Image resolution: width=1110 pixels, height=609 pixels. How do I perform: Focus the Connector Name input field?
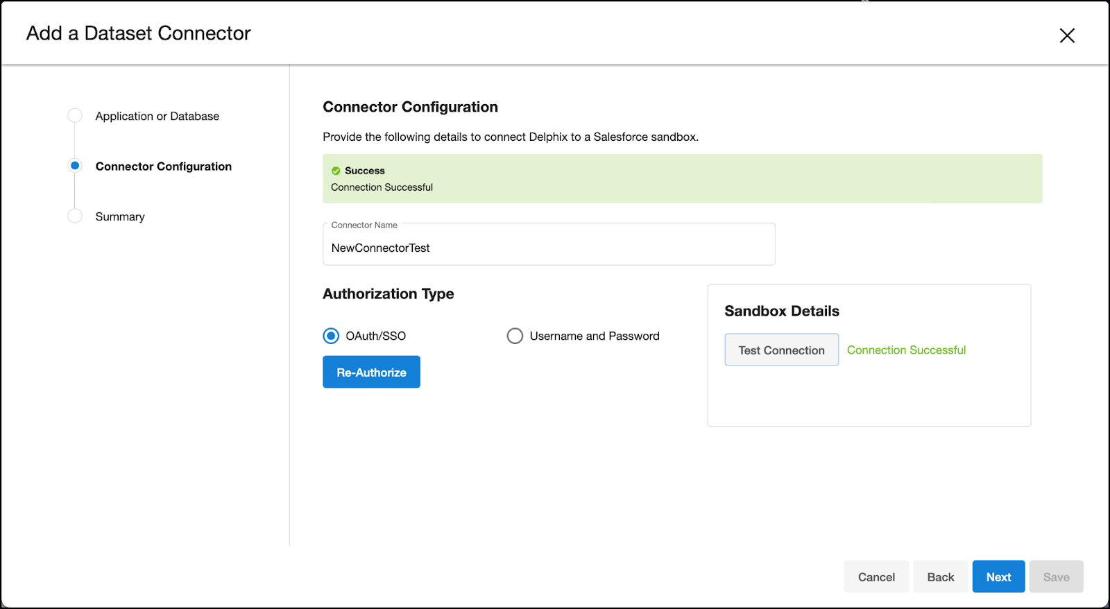(x=548, y=248)
